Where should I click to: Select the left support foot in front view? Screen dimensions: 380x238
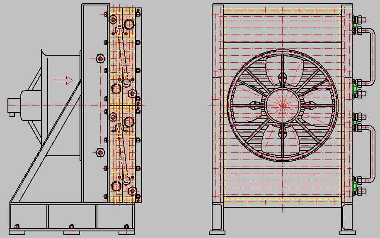(x=218, y=218)
